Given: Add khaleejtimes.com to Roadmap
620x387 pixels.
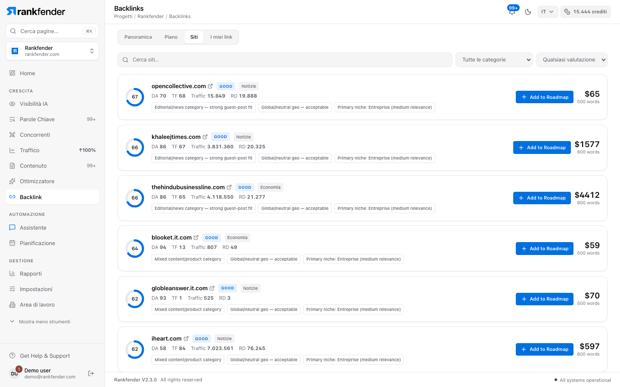Looking at the screenshot, I should 542,147.
